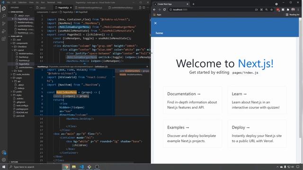Open the Chrome profile avatar
The image size is (303, 170).
293,9
